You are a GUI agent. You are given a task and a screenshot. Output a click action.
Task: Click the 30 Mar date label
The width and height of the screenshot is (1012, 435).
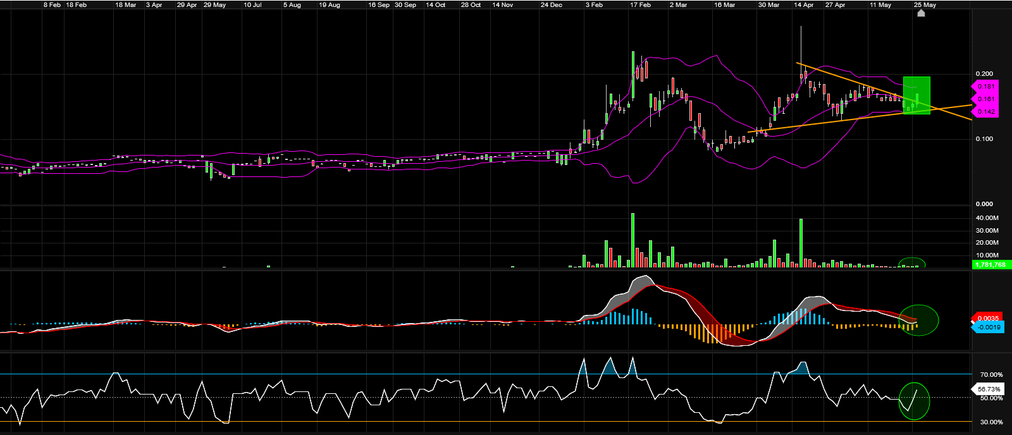point(768,4)
